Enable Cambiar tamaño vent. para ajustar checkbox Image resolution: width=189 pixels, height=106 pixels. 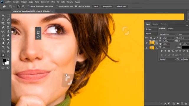pos(28,6)
